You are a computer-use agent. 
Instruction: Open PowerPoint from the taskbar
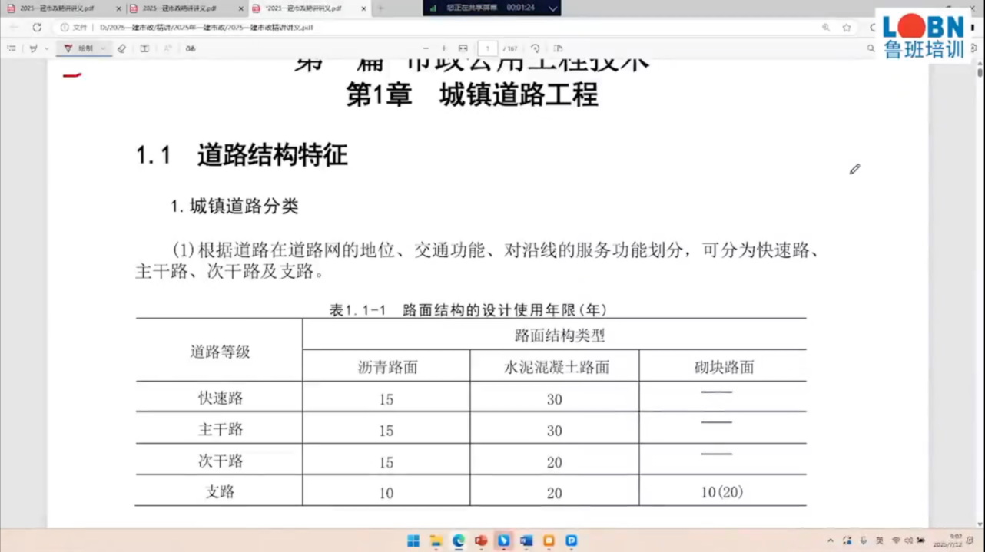pyautogui.click(x=481, y=540)
